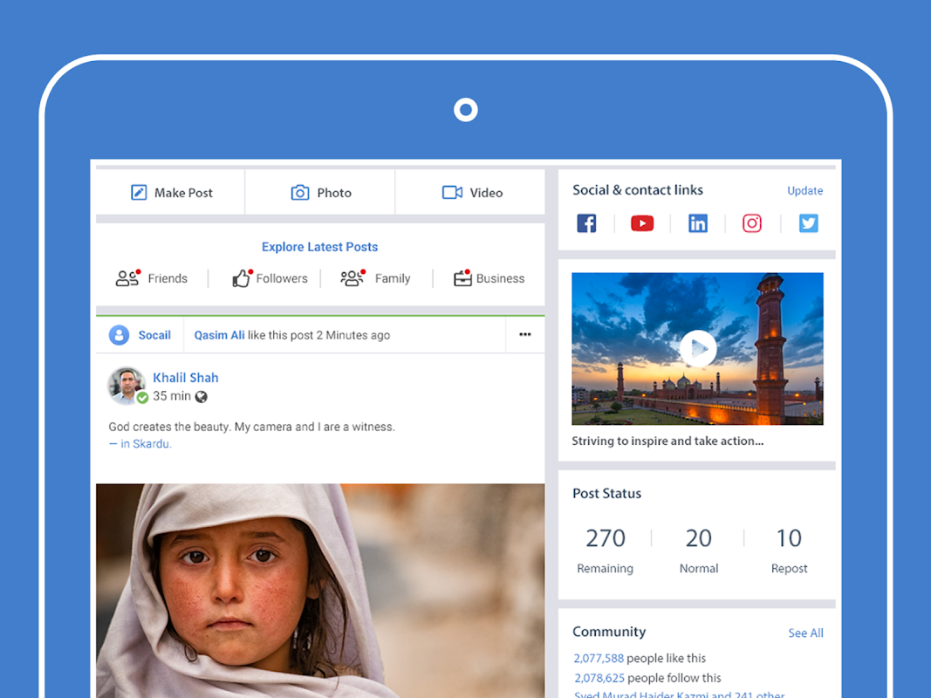This screenshot has height=698, width=931.
Task: Click the Post Status heading
Action: pyautogui.click(x=606, y=493)
